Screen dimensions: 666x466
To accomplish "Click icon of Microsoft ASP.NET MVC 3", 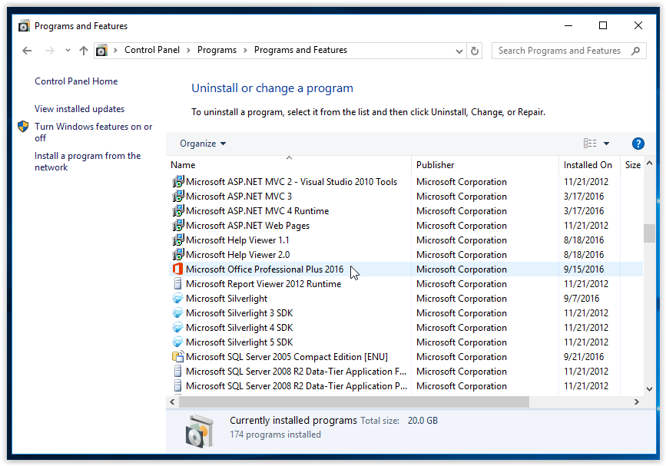I will pyautogui.click(x=178, y=196).
